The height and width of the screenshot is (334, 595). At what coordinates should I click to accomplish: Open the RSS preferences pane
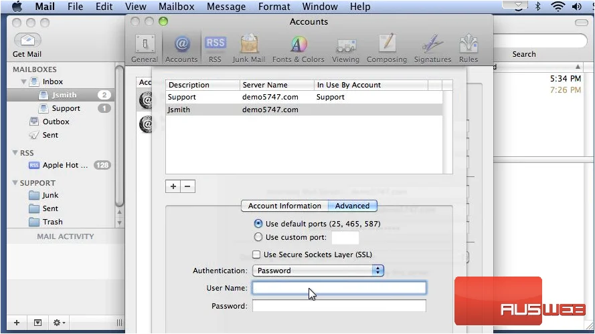pyautogui.click(x=215, y=49)
